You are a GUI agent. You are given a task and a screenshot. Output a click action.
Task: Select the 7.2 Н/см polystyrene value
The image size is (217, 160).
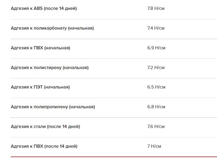[156, 67]
